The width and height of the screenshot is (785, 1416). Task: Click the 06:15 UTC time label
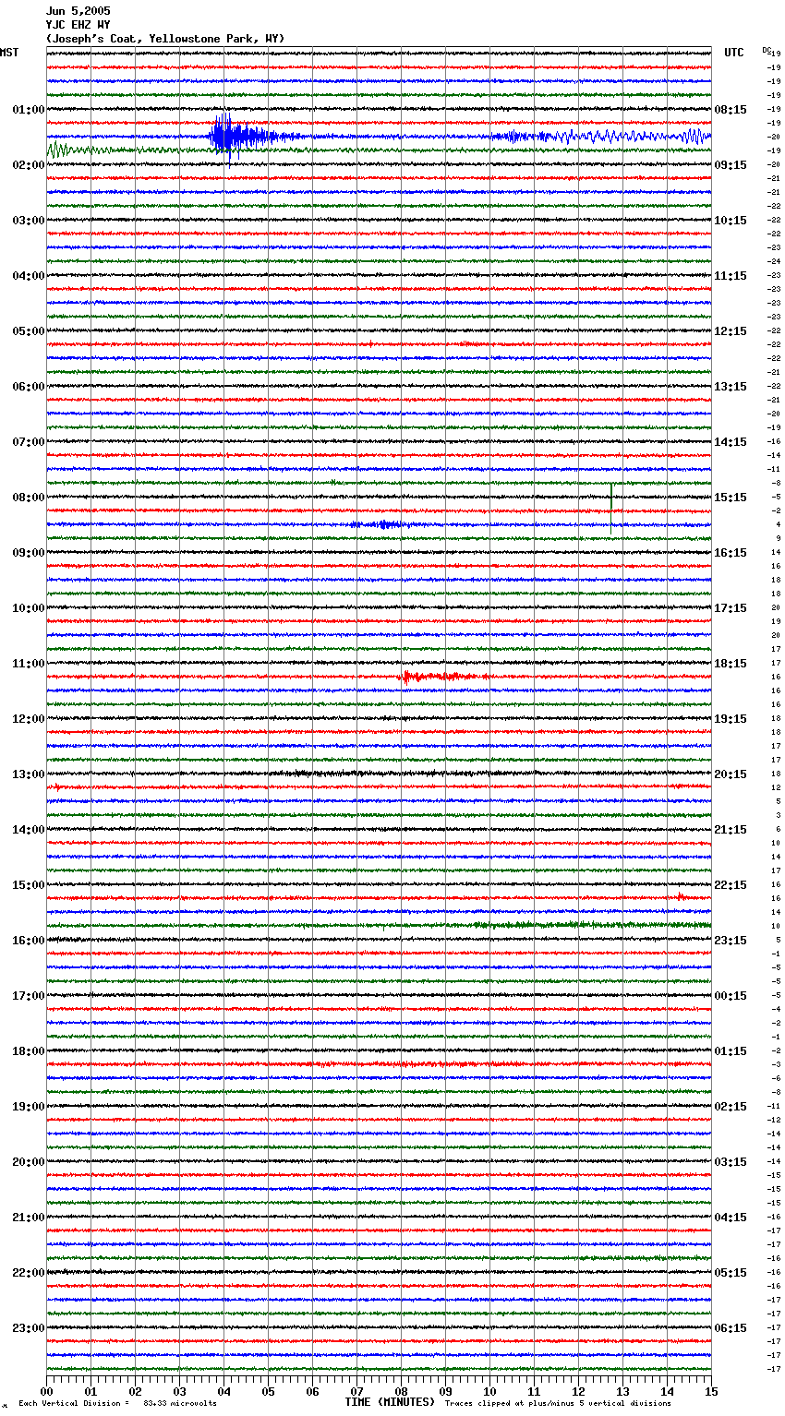pyautogui.click(x=731, y=1328)
